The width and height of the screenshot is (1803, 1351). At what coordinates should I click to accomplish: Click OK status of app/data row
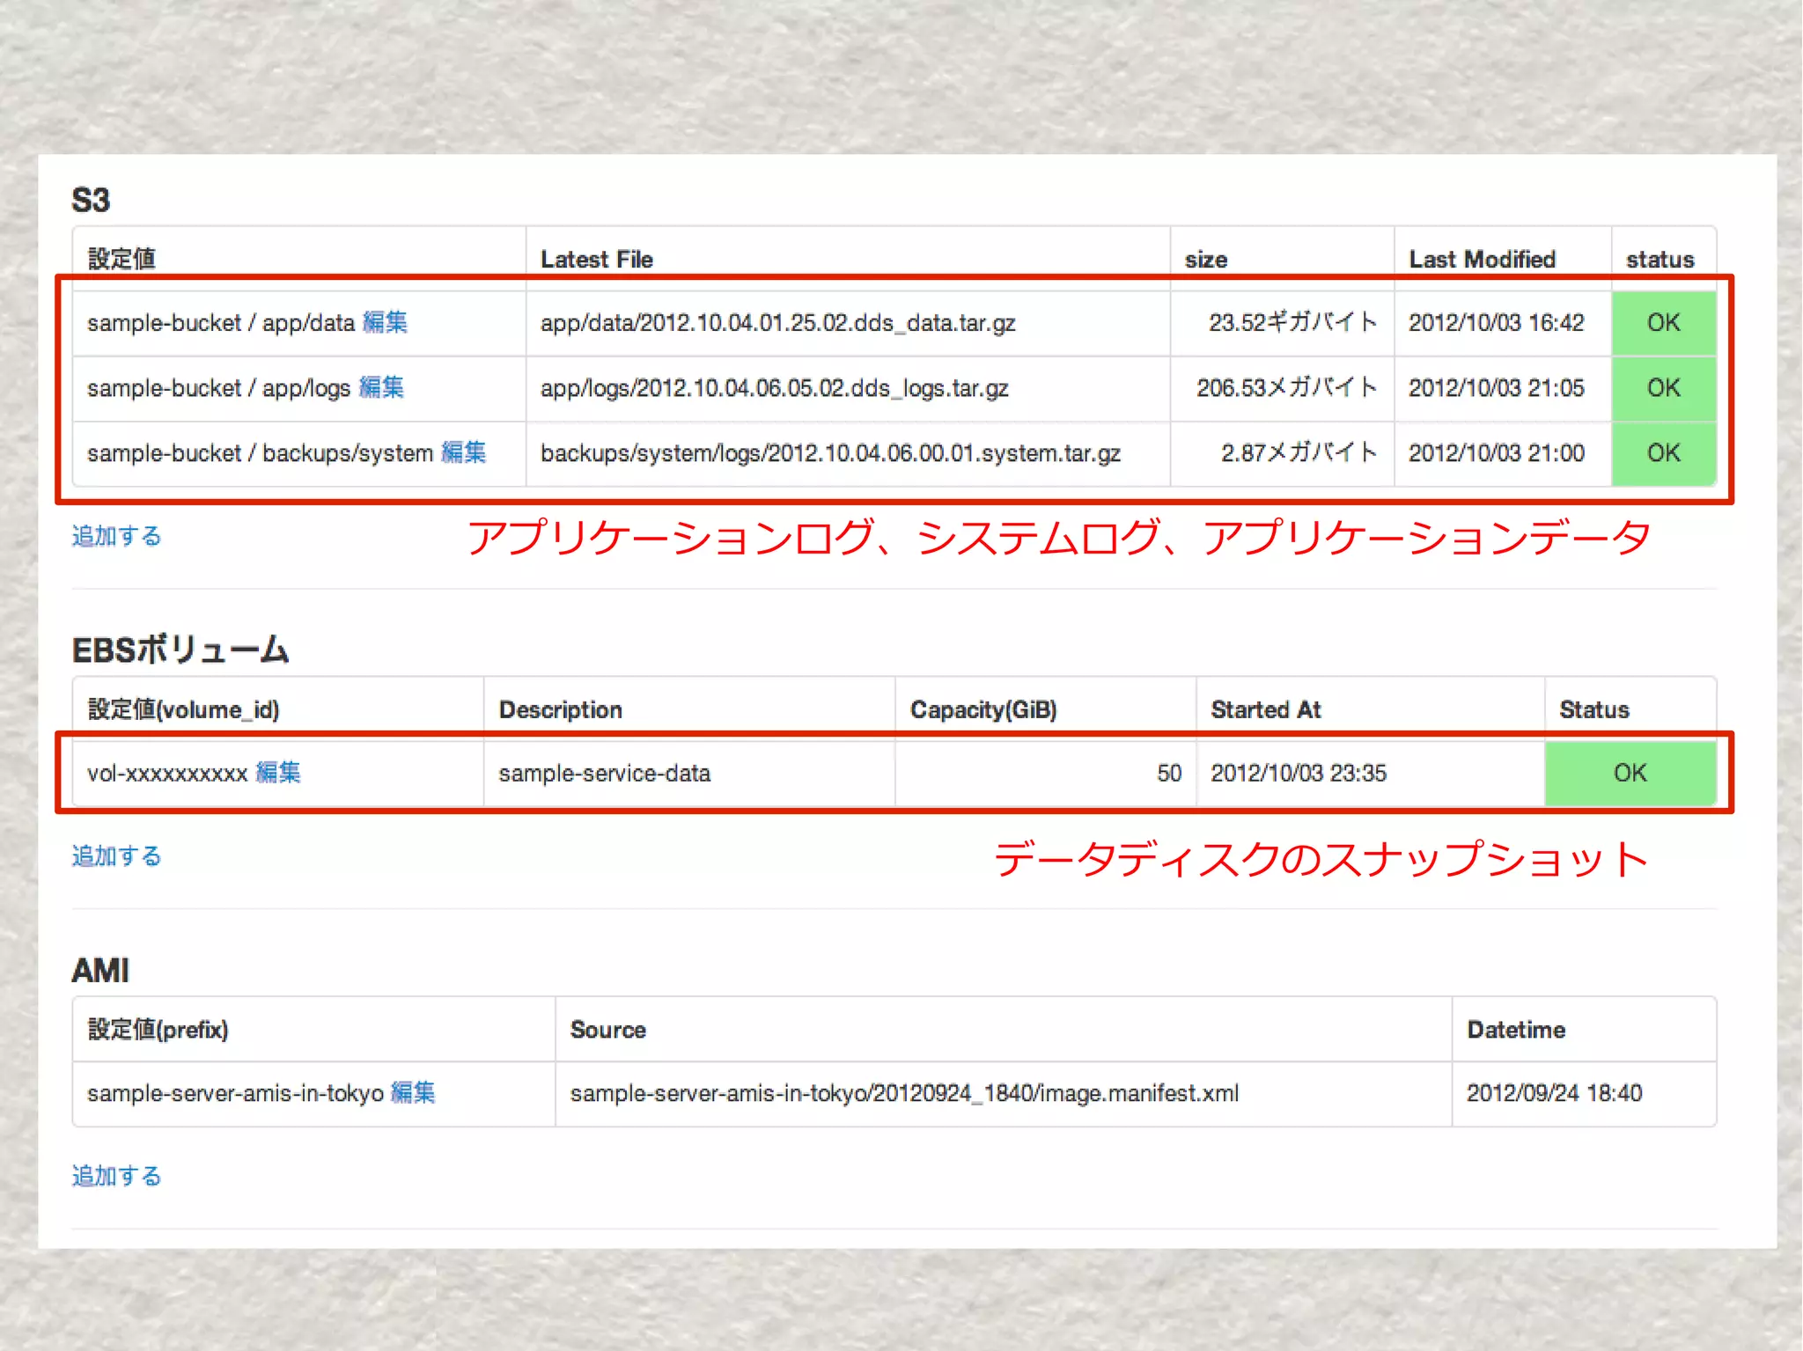[x=1663, y=323]
